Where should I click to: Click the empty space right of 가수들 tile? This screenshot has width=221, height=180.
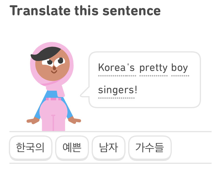click(x=192, y=147)
